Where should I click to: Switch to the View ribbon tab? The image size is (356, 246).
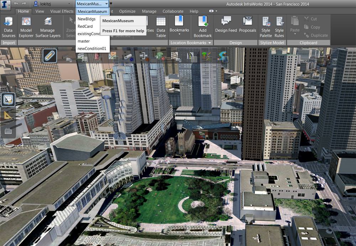point(40,11)
